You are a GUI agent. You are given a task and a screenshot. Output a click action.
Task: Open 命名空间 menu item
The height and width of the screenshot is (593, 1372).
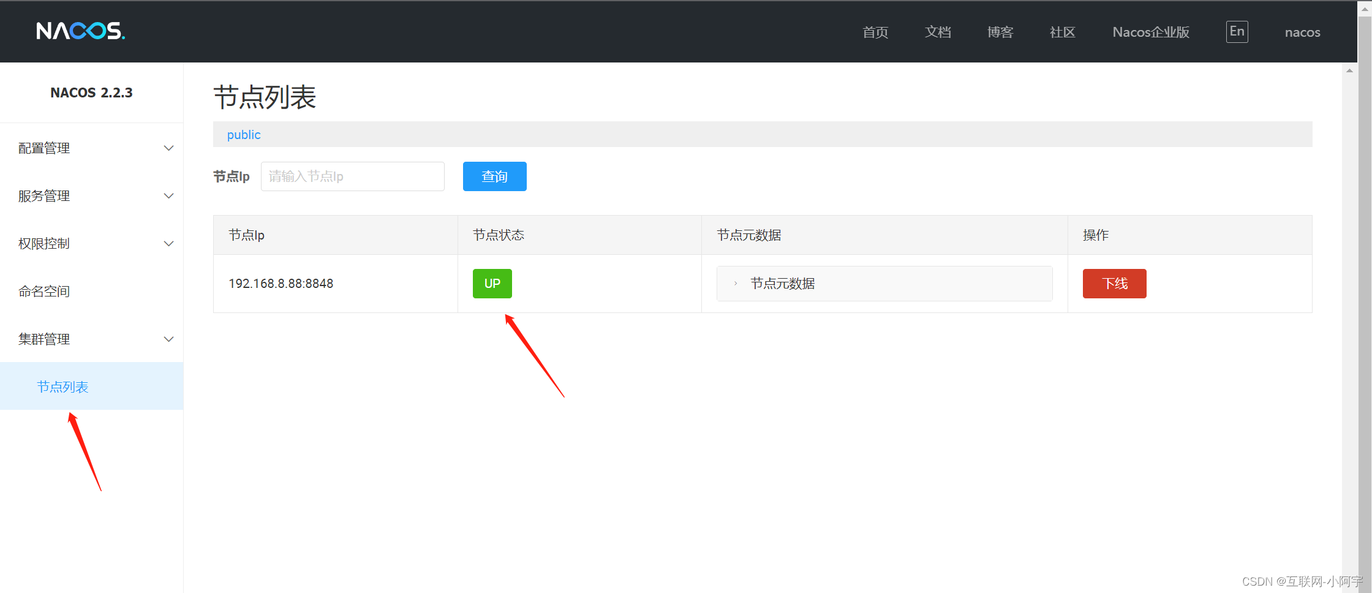92,292
